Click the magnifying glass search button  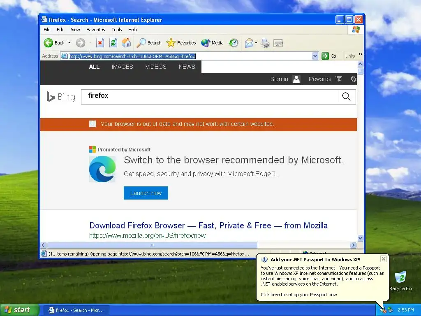(346, 96)
